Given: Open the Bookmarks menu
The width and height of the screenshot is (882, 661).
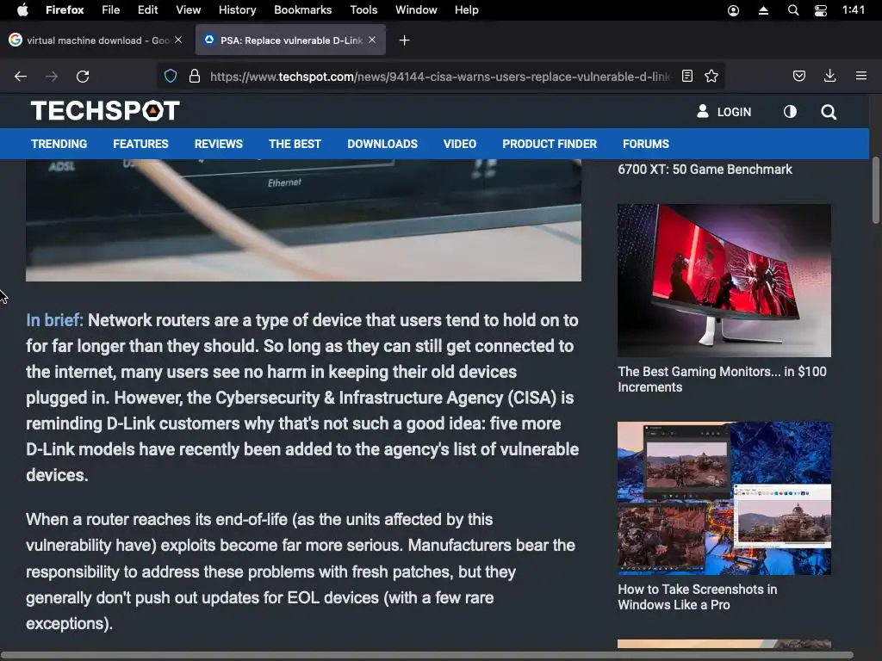Looking at the screenshot, I should (x=302, y=9).
